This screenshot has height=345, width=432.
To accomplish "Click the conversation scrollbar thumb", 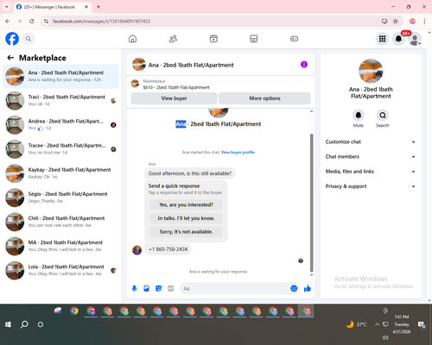I will 311,203.
